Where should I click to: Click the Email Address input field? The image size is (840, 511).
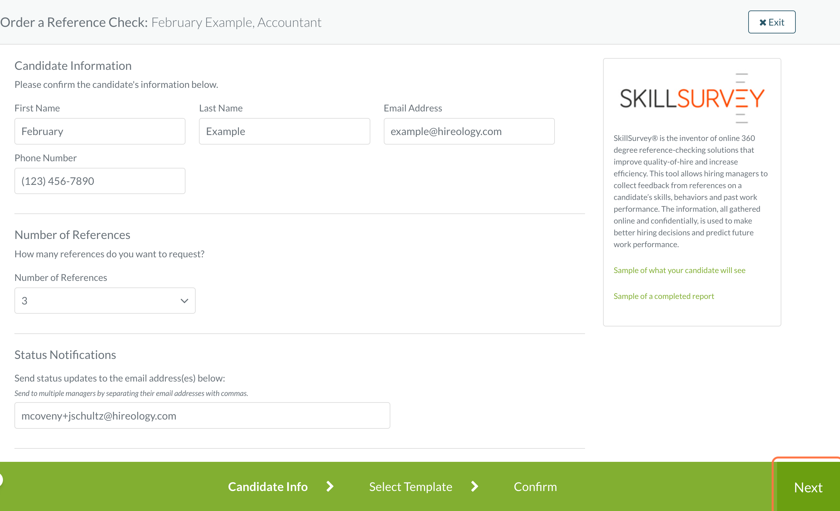coord(469,131)
